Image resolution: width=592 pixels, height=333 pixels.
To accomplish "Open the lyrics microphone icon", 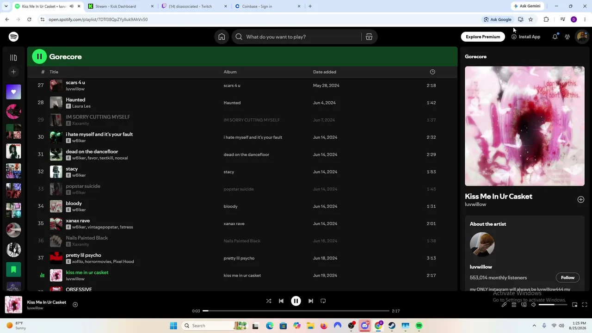I will click(x=504, y=305).
